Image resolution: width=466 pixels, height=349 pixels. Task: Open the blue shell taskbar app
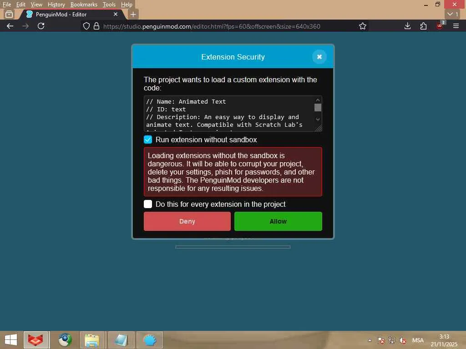click(x=149, y=340)
